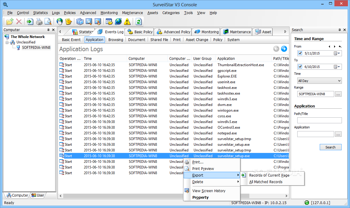Click in the Path/Title input field
This screenshot has height=208, width=350.
pyautogui.click(x=319, y=120)
